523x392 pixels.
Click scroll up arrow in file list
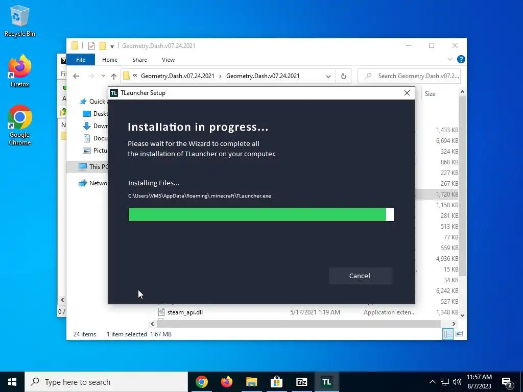pyautogui.click(x=462, y=92)
